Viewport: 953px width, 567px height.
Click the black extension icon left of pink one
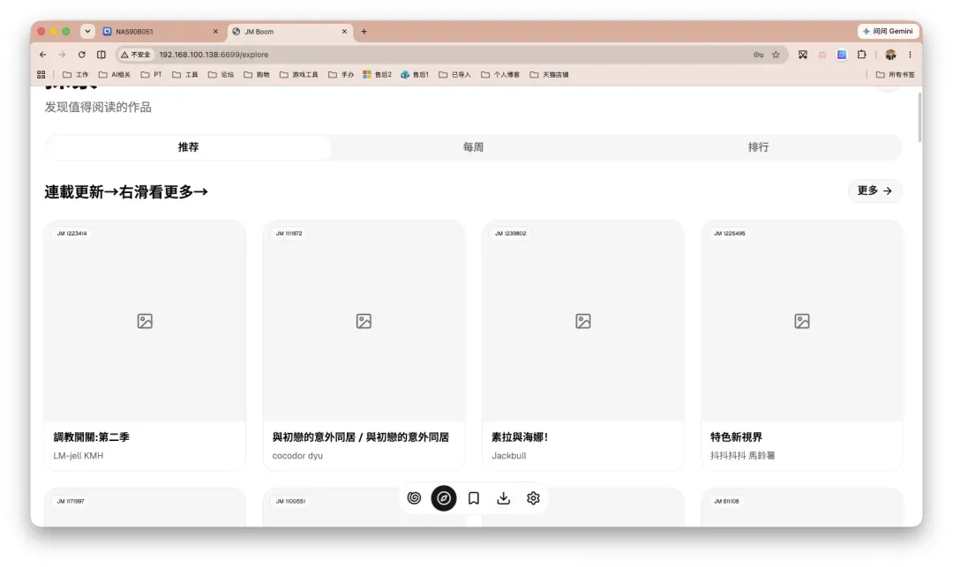coord(803,55)
